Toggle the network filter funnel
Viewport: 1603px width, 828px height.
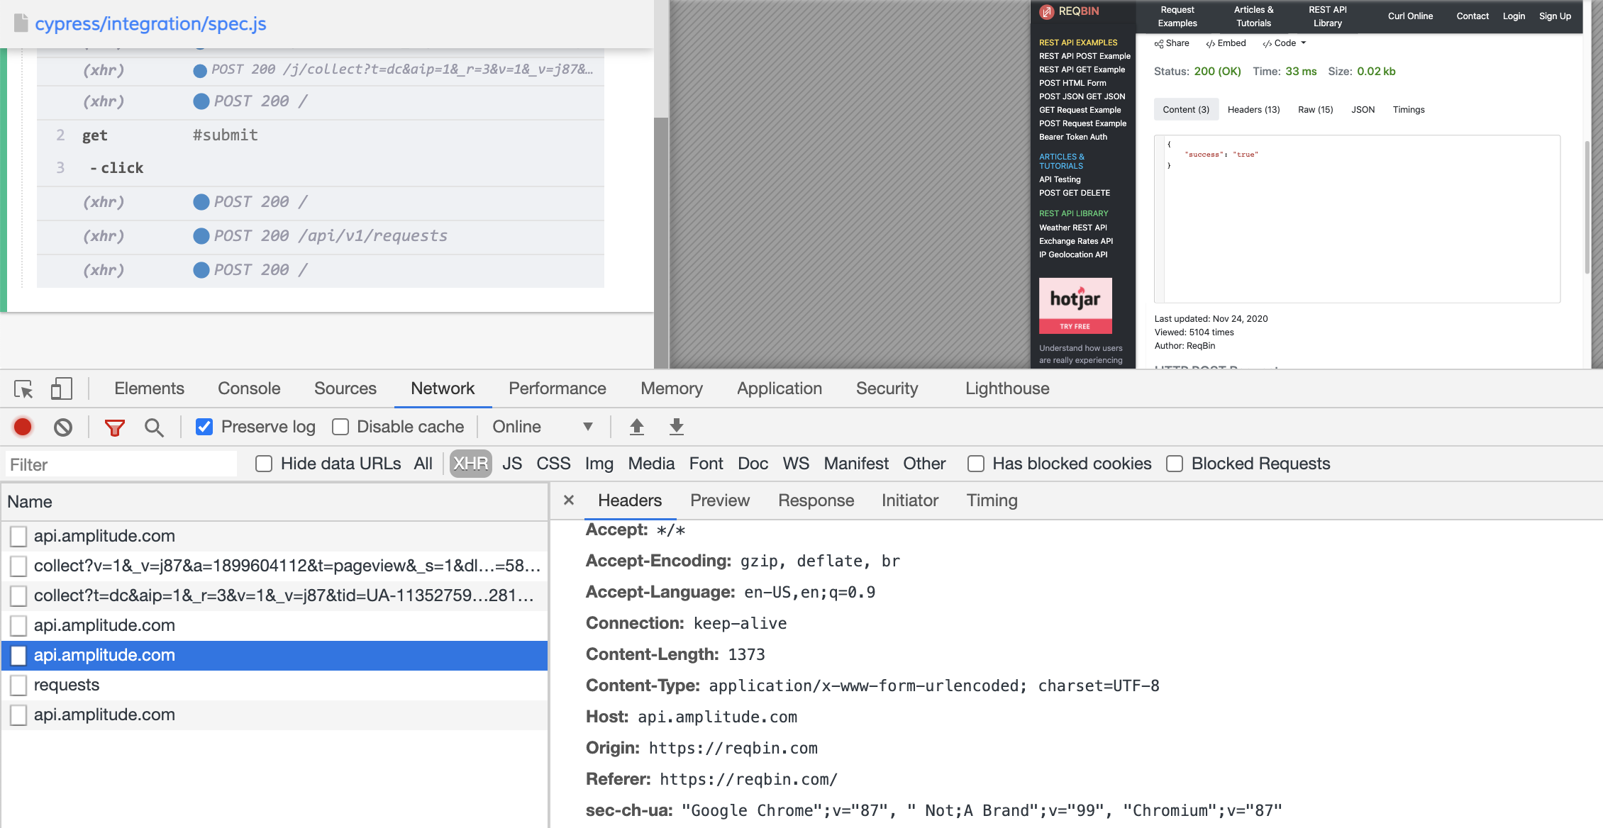point(114,427)
